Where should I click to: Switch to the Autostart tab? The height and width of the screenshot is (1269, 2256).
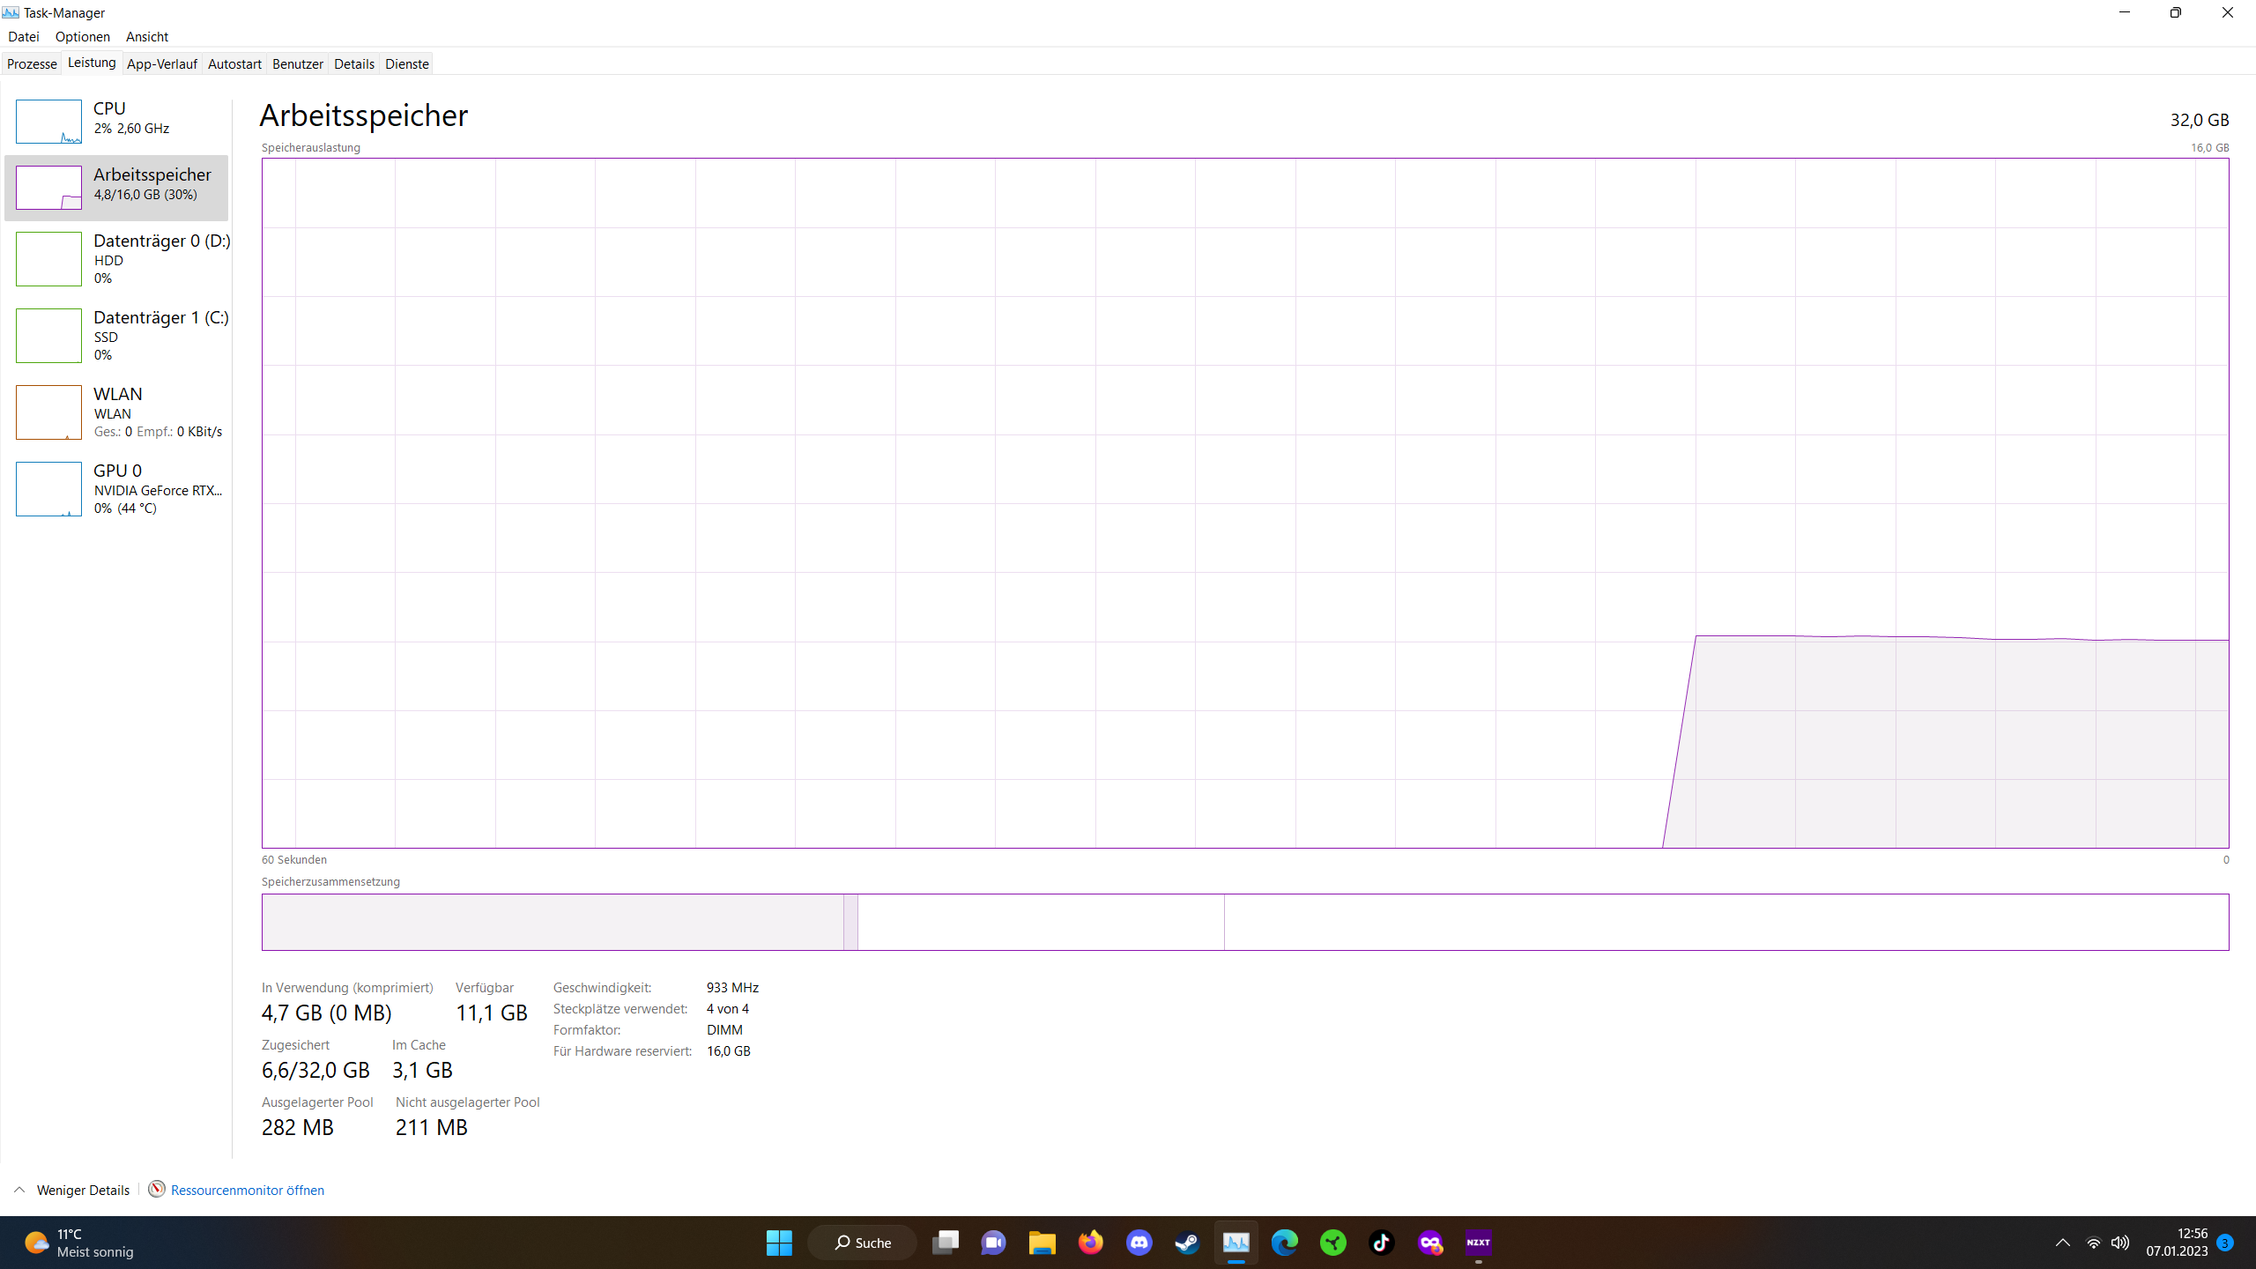(x=234, y=63)
